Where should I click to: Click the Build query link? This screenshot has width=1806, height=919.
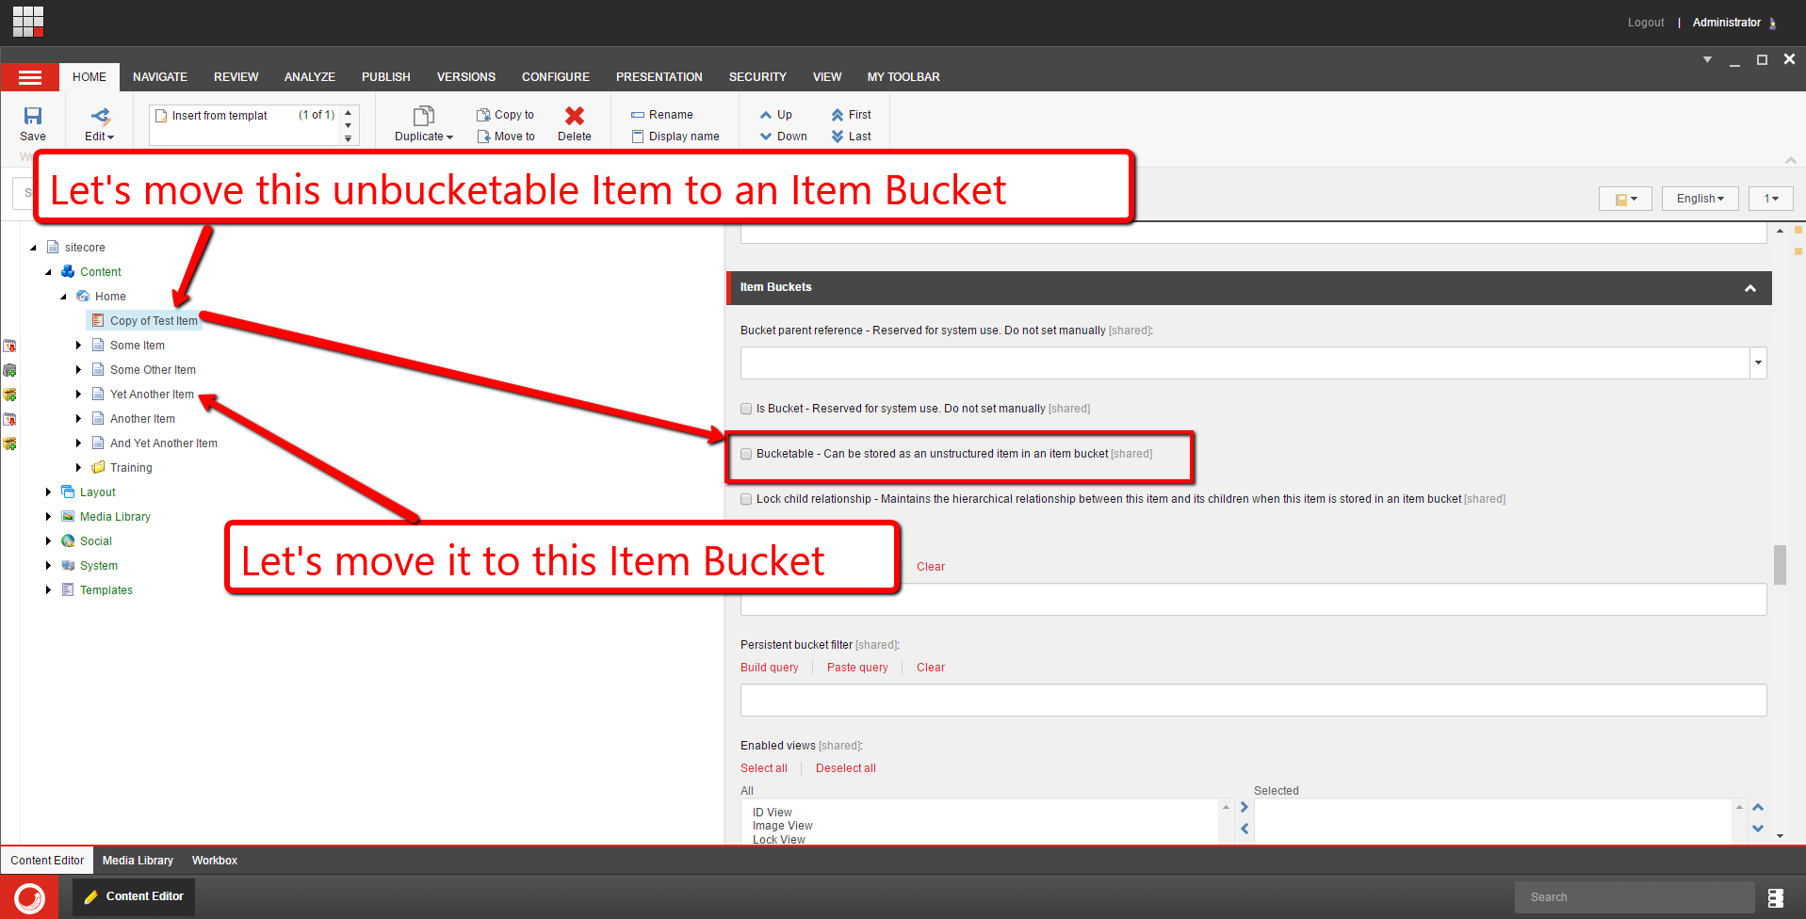coord(769,668)
